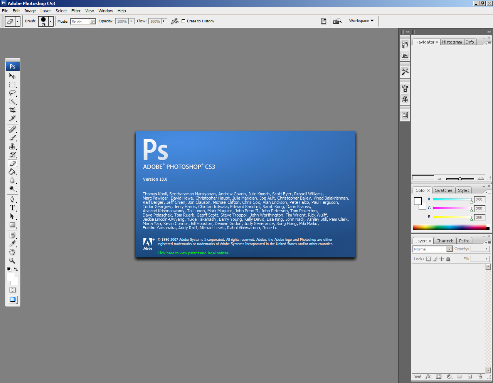Image resolution: width=493 pixels, height=383 pixels.
Task: Select the Eyedropper tool
Action: pos(12,244)
